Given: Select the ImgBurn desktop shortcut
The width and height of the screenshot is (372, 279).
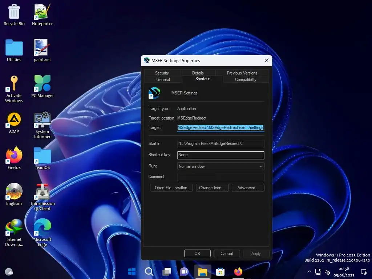Looking at the screenshot, I should 14,195.
